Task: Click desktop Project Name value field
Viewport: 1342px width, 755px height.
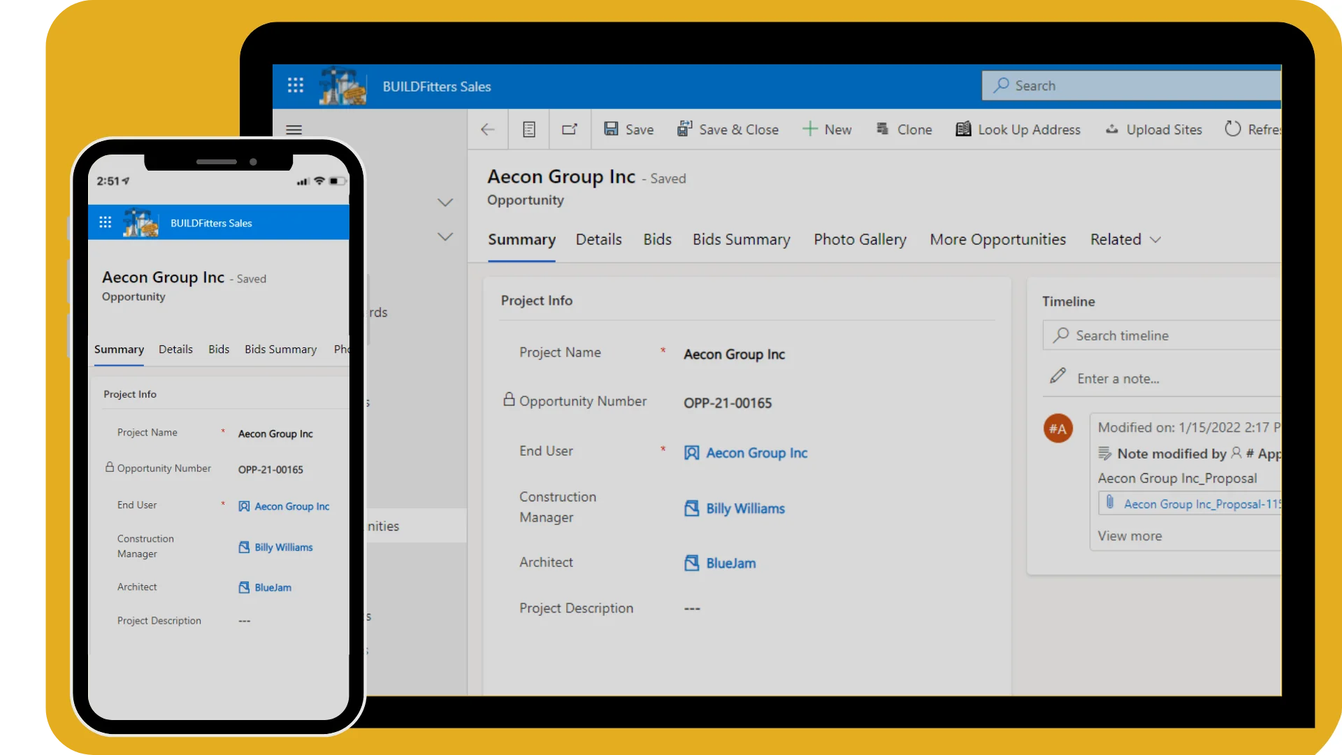Action: click(x=735, y=354)
